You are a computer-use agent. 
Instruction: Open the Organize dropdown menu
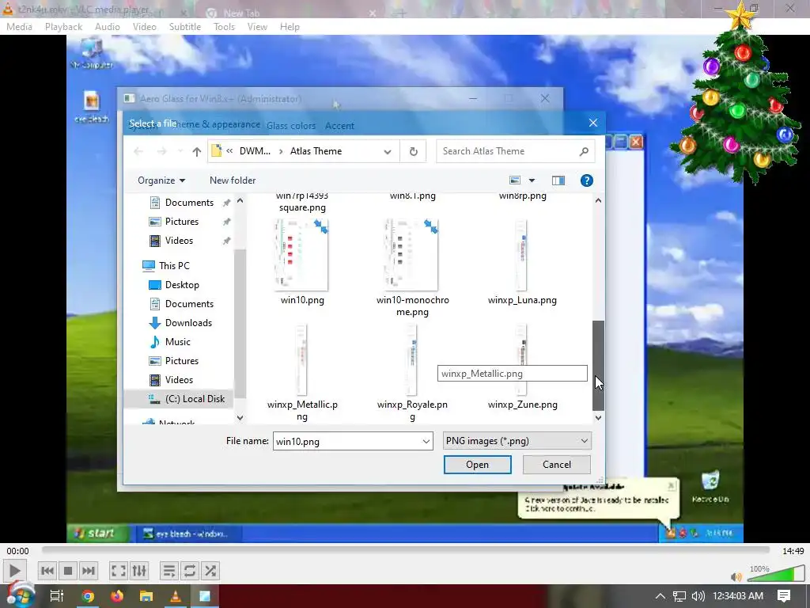click(x=161, y=180)
